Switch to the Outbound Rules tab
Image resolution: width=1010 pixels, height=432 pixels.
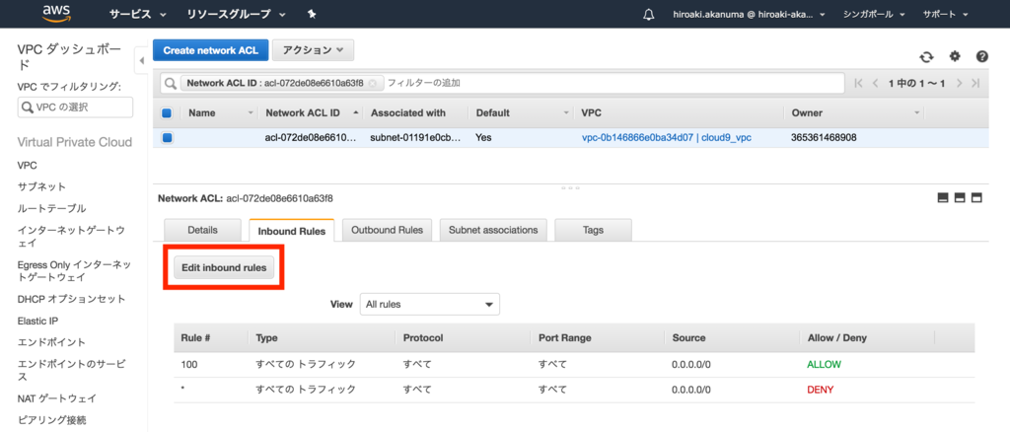click(387, 230)
